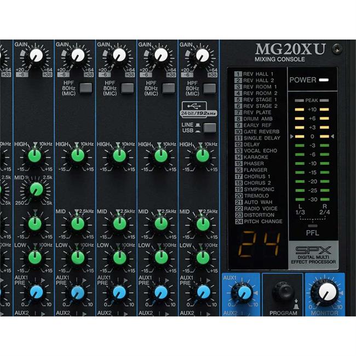Click MID gain knob below the frequency sweep knob

pos(35,223)
